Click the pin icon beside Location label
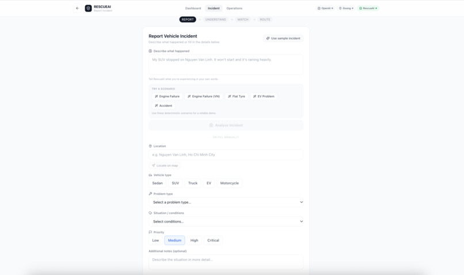This screenshot has width=464, height=275. coord(150,146)
